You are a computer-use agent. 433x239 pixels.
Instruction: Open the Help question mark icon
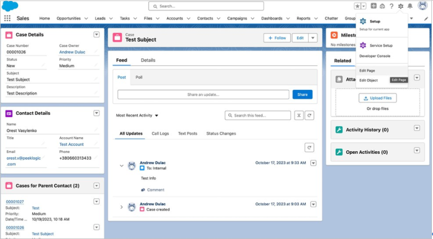pyautogui.click(x=391, y=6)
